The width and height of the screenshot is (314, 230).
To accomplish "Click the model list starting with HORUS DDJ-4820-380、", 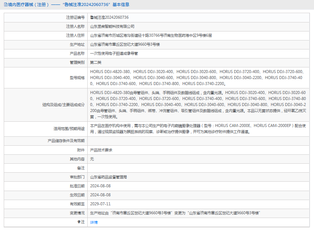I will coord(197,78).
